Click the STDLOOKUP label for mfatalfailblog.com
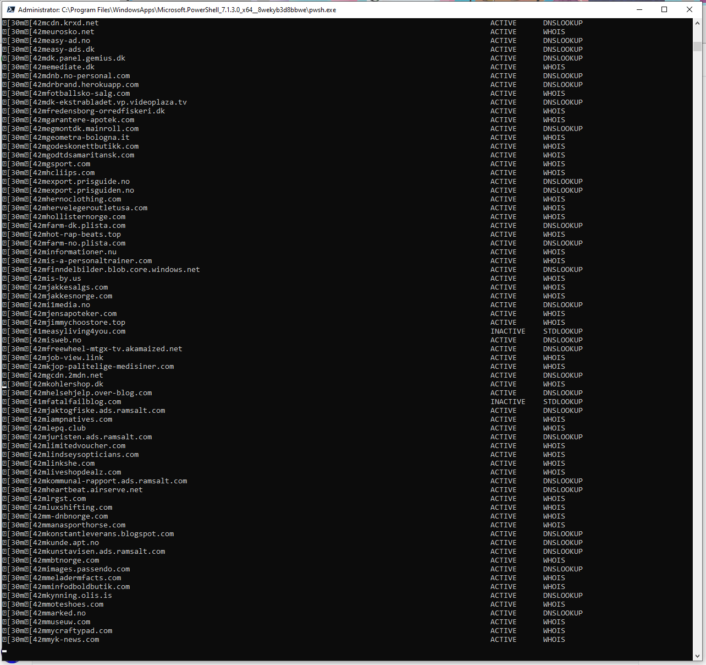This screenshot has width=706, height=665. (x=562, y=401)
